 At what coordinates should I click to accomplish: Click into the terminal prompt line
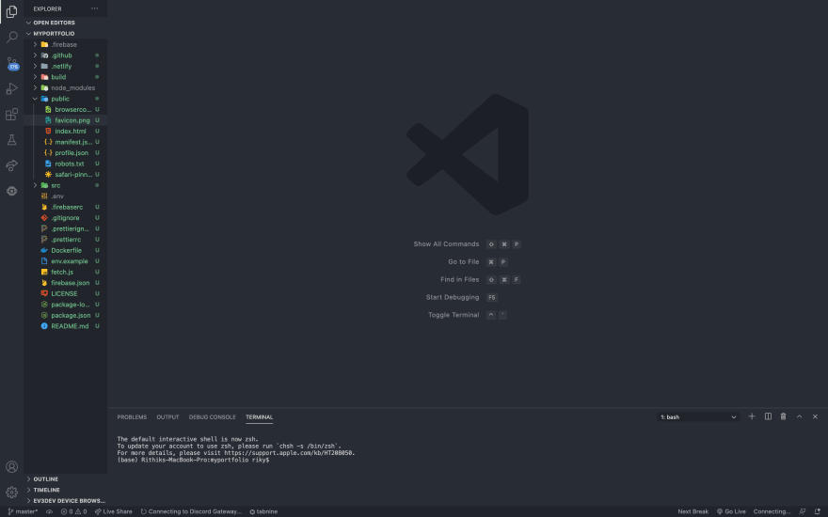(x=193, y=460)
